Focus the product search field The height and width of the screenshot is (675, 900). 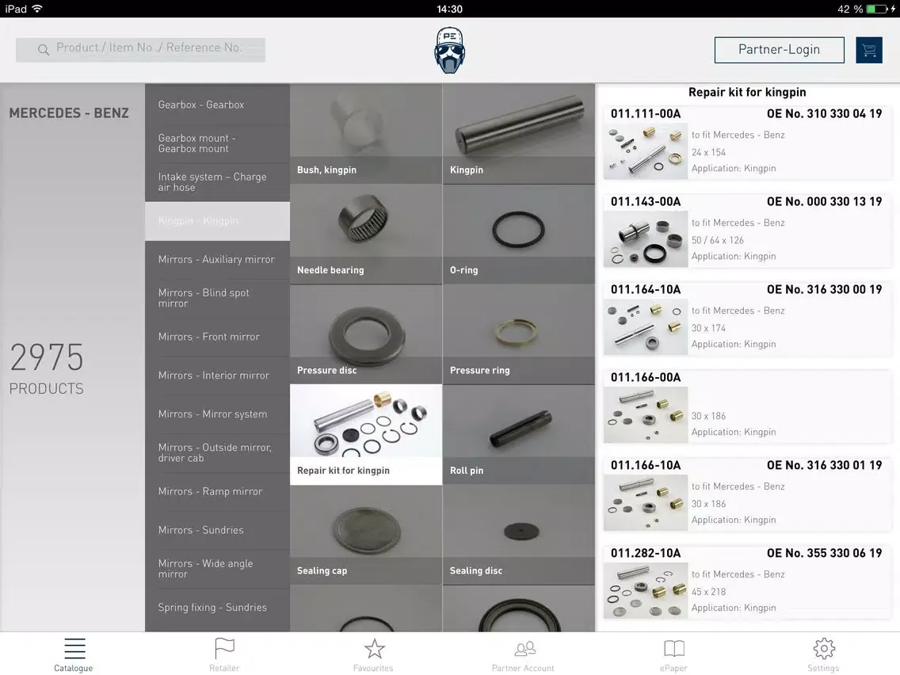tap(141, 50)
